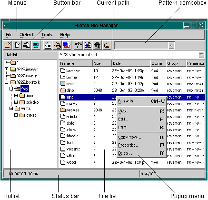
Task: Click the folder-with-X toolbar icon
Action: (8, 45)
